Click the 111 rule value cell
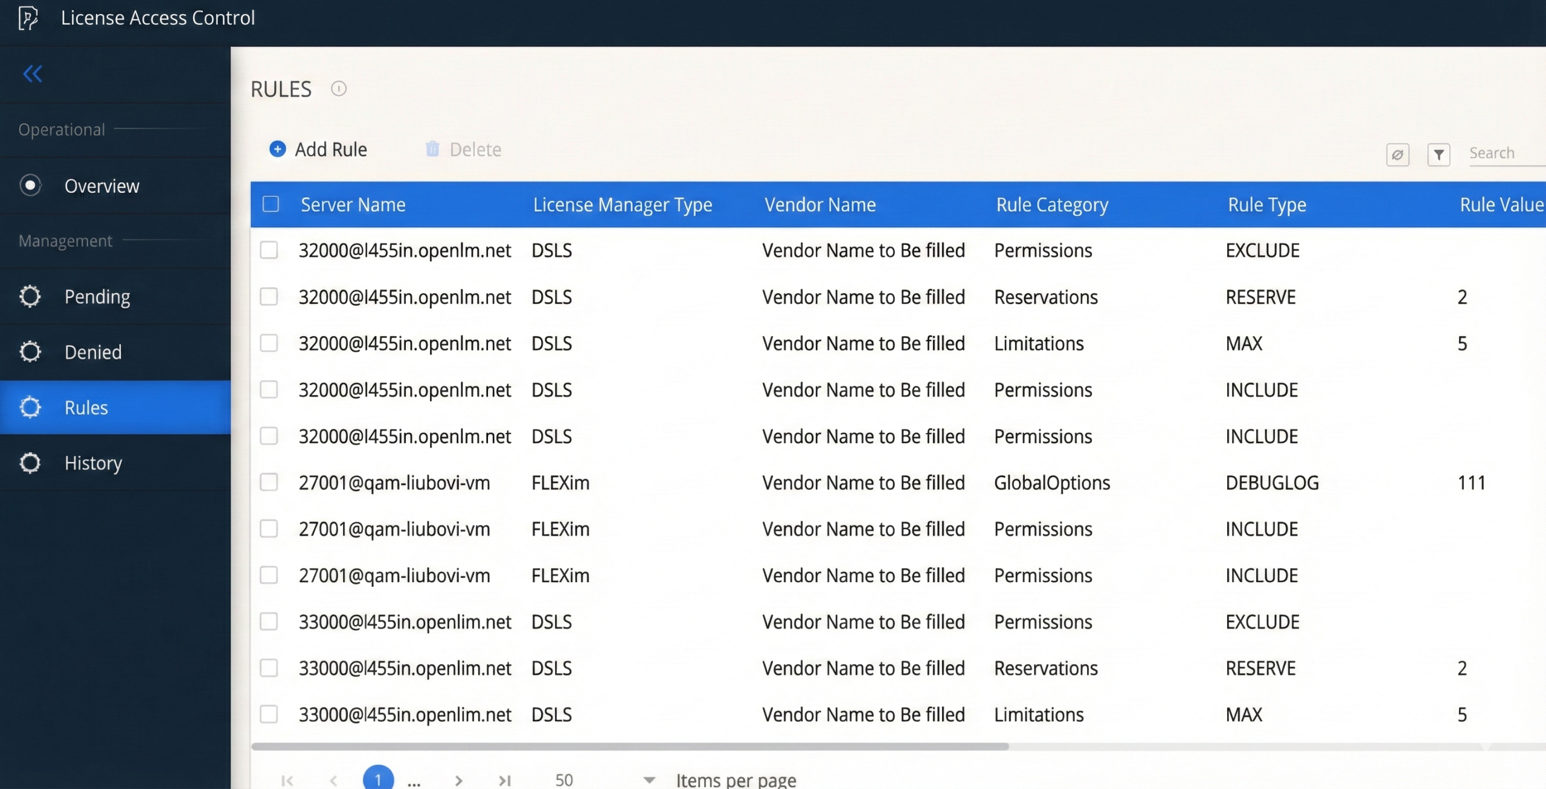 click(1471, 483)
